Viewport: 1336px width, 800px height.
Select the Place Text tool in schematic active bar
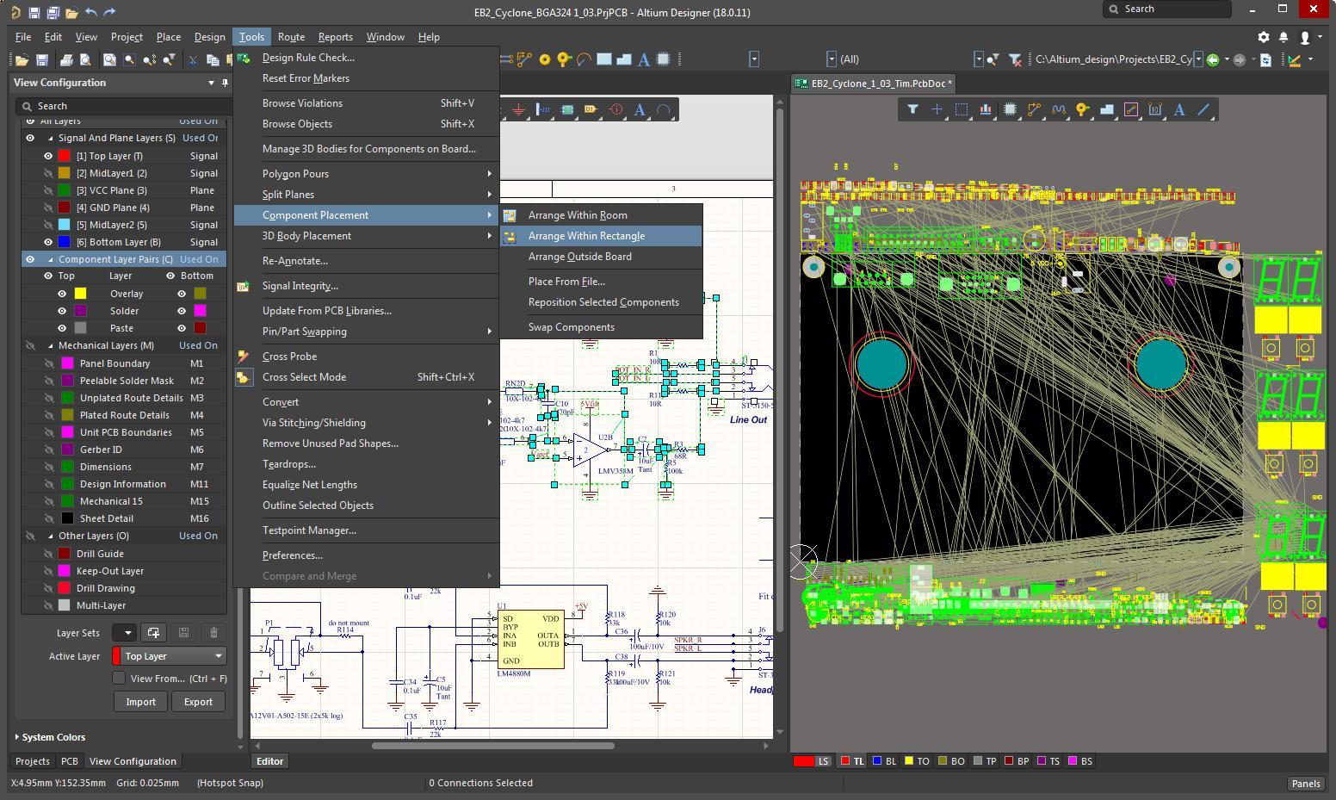(x=640, y=109)
